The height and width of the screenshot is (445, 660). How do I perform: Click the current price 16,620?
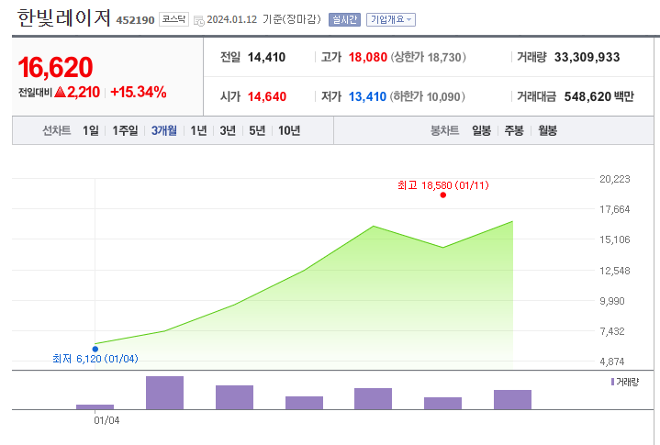[x=55, y=67]
